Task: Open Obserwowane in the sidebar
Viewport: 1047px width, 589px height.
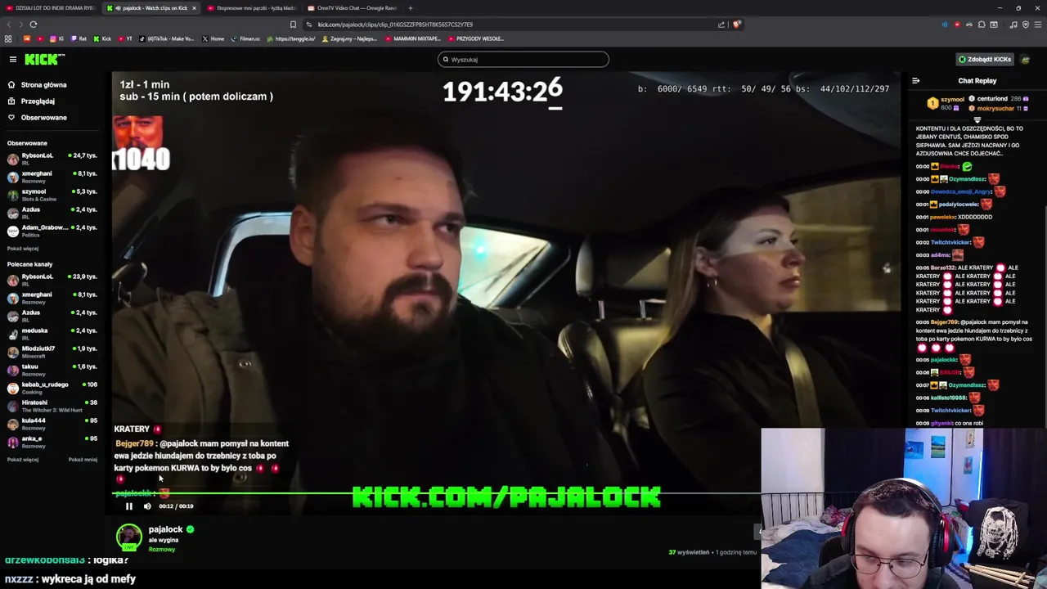Action: pos(43,118)
